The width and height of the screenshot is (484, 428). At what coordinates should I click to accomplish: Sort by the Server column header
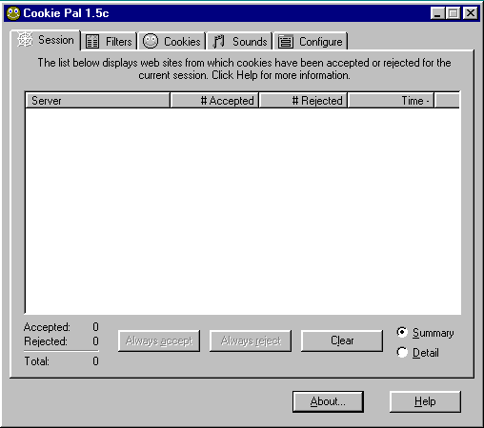coord(98,101)
